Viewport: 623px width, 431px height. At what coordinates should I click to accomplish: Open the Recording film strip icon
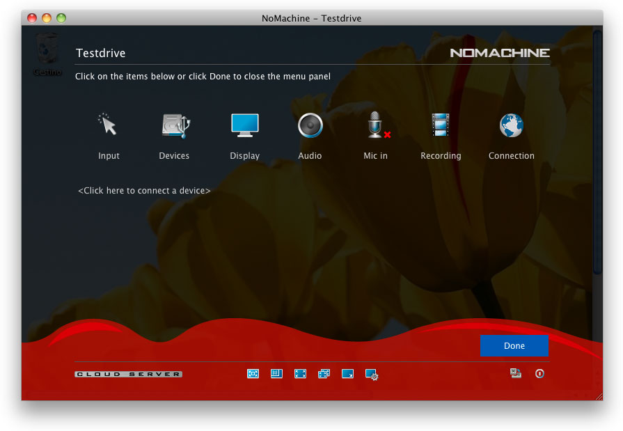pos(440,126)
